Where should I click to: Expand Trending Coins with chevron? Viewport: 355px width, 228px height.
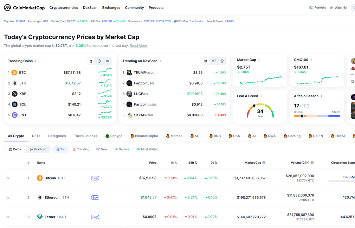coord(35,61)
